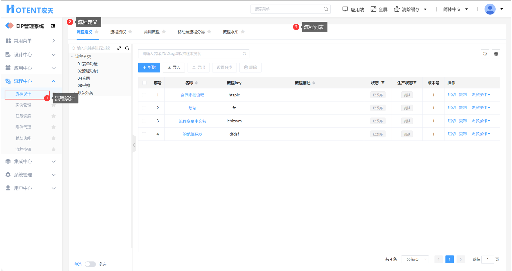Expand the 简体中文 language dropdown
Image resolution: width=512 pixels, height=271 pixels.
point(456,9)
